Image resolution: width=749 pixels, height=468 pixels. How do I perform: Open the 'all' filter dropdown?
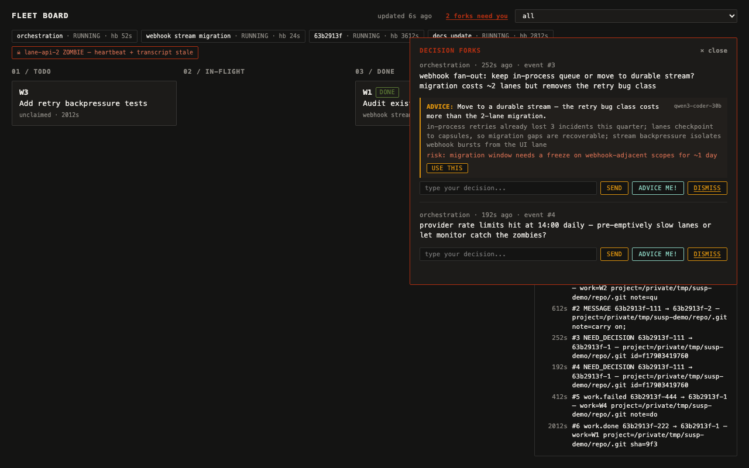coord(626,16)
